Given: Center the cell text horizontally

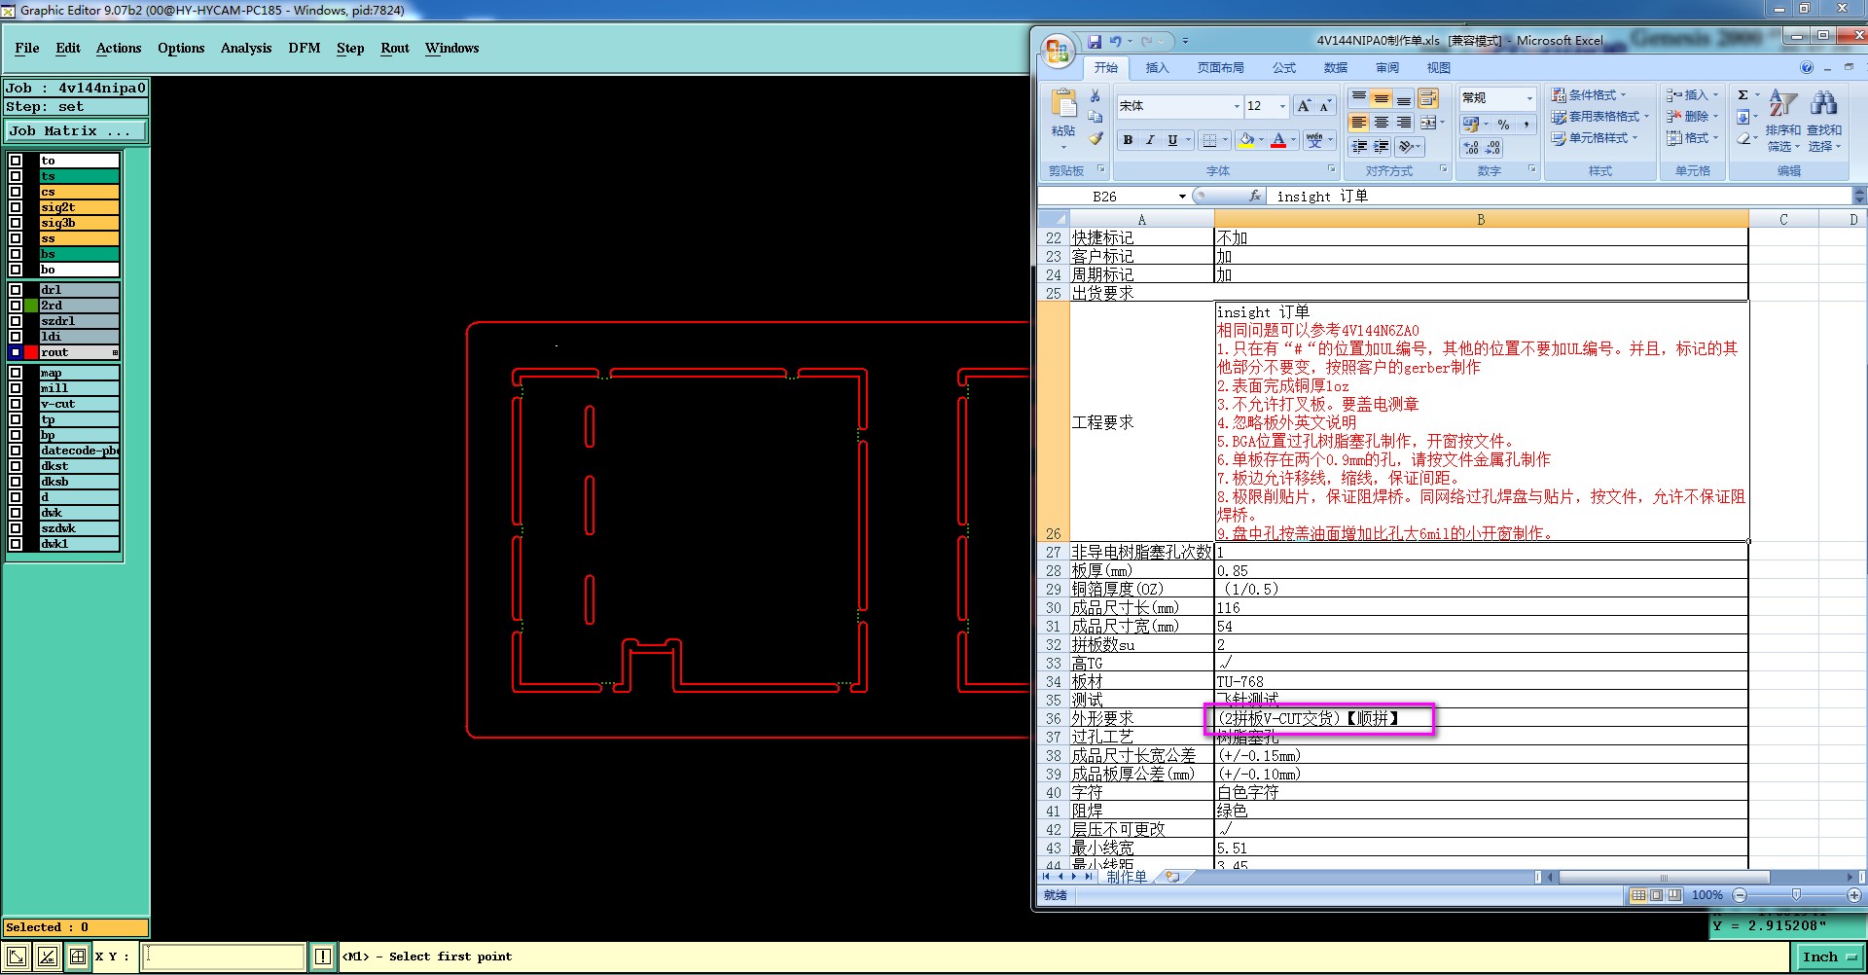Looking at the screenshot, I should pos(1381,123).
